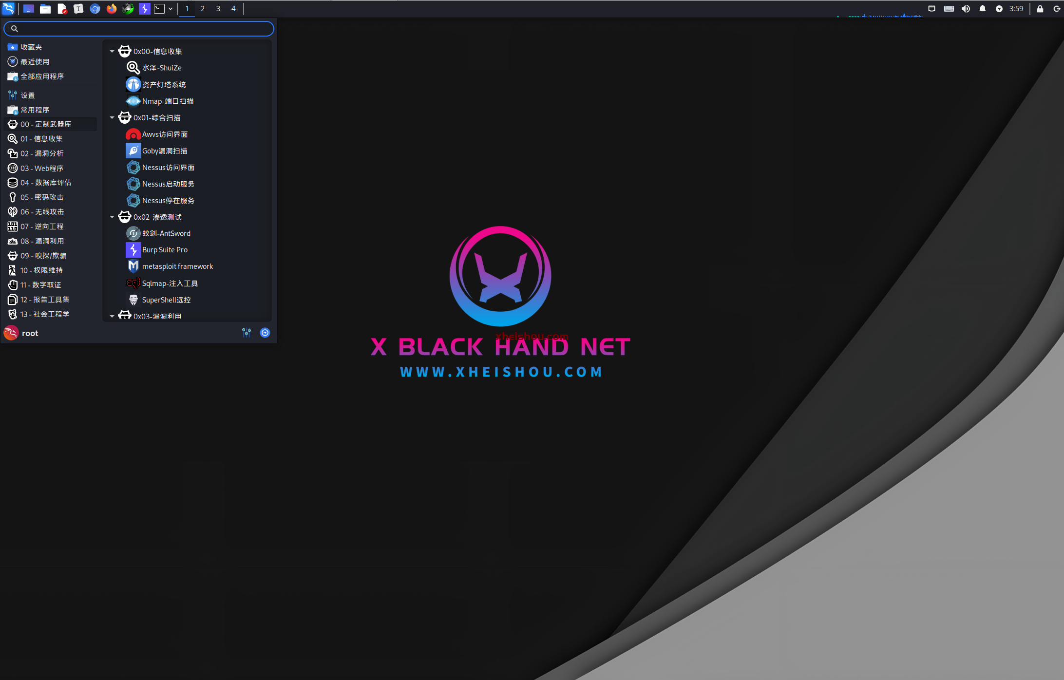Open the 全部应用程序 all applications category

tap(51, 76)
